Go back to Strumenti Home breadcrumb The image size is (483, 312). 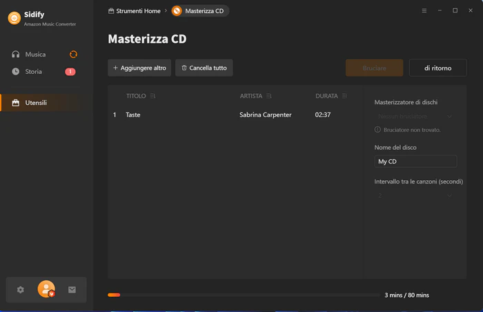pos(135,11)
